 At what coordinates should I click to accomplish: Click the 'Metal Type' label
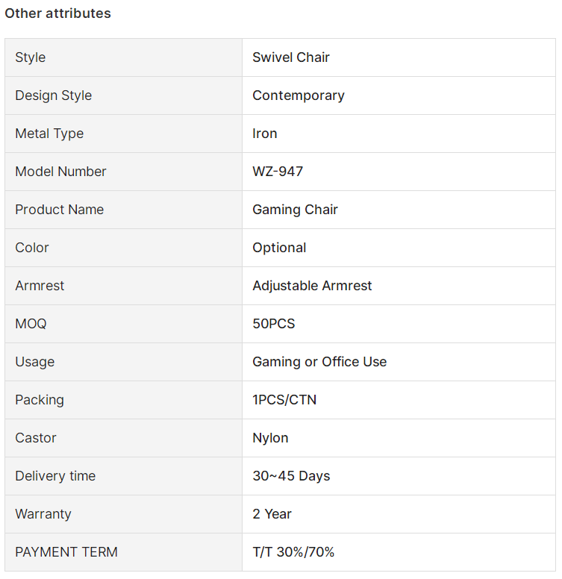tap(49, 134)
